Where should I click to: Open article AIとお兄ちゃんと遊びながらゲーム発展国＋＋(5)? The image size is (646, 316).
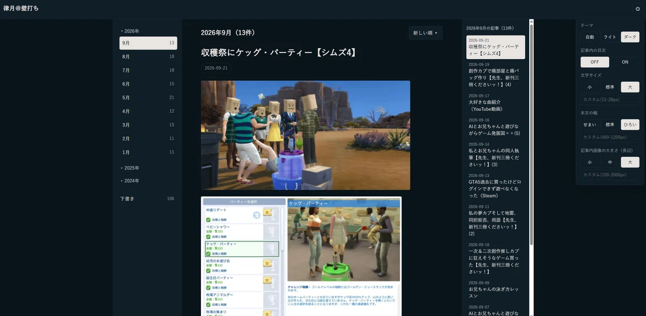[495, 127]
